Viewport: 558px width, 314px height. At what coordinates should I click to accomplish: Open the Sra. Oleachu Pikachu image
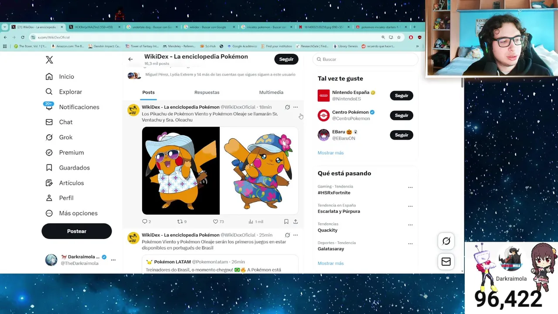coord(259,171)
